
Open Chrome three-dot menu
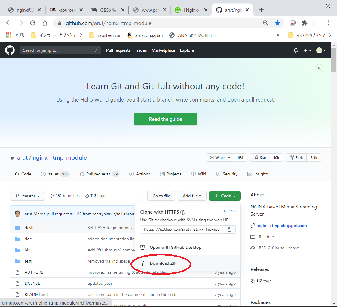pos(329,23)
